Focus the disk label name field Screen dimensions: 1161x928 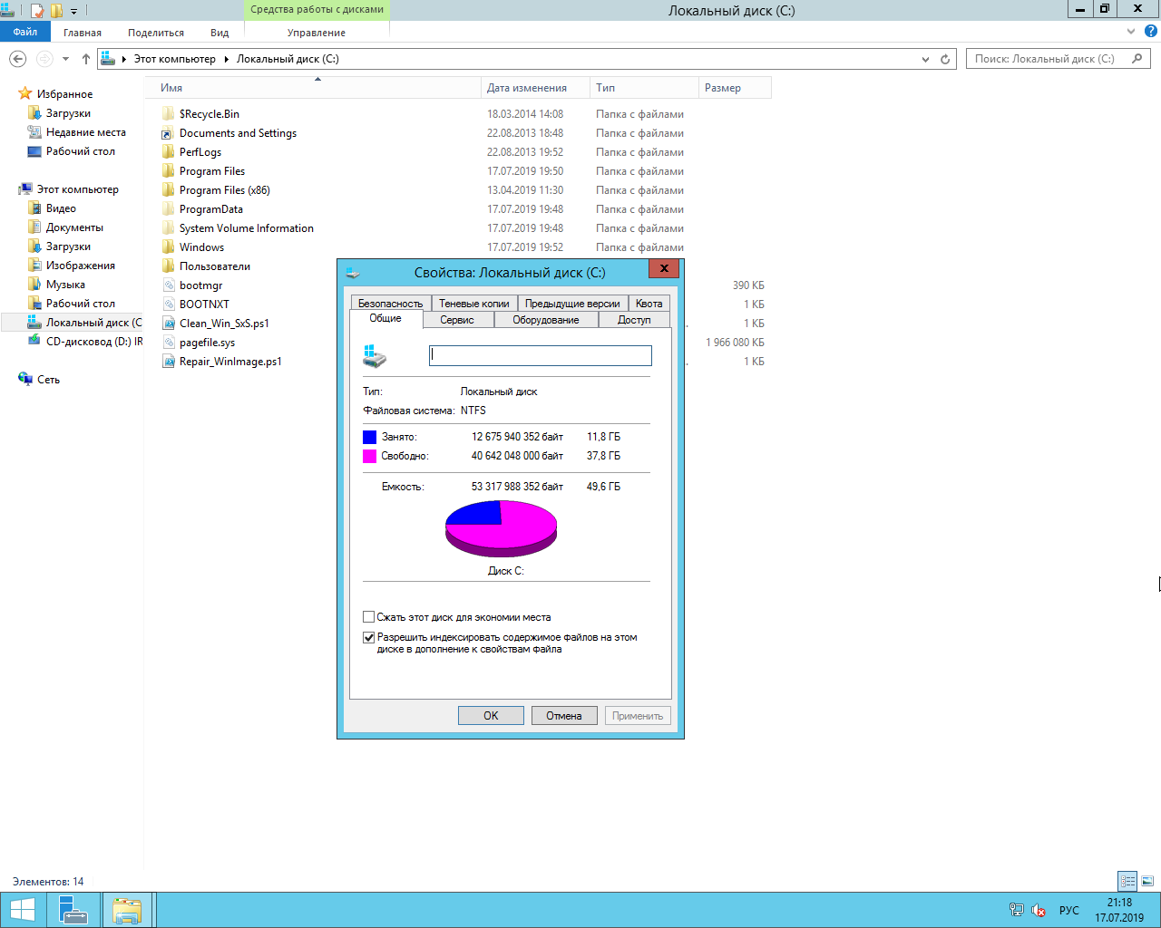click(540, 355)
